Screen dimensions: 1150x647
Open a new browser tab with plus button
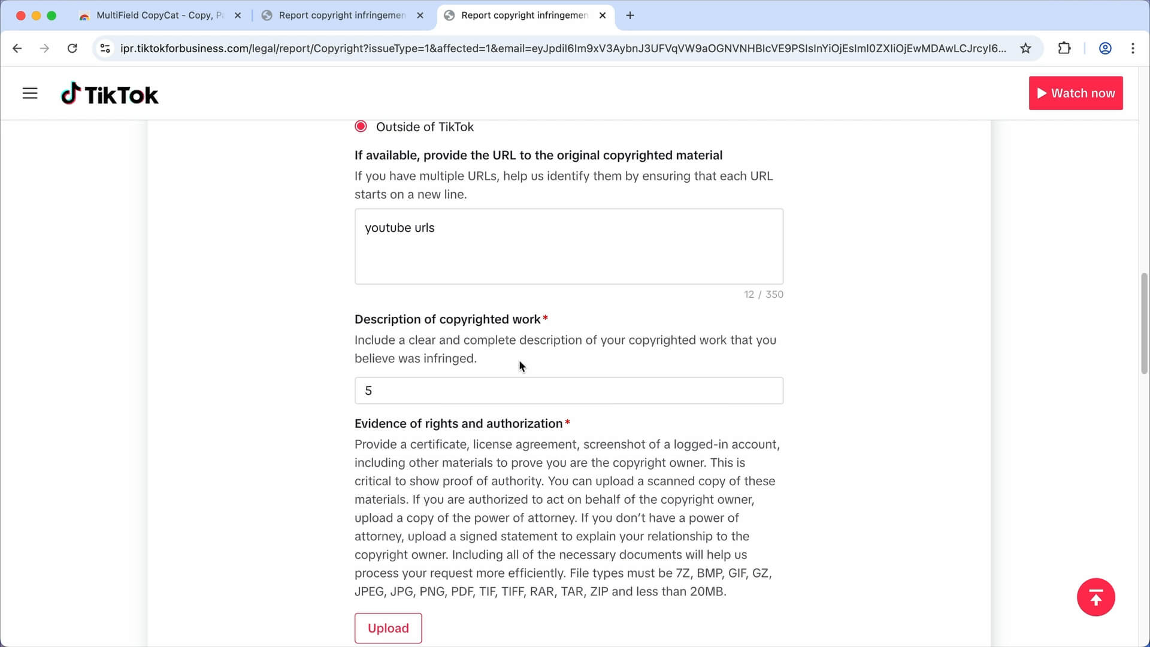(629, 15)
